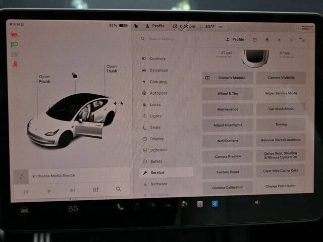Open the Charging settings menu

(154, 82)
